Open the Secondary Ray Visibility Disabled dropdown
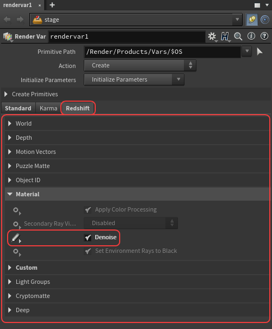The width and height of the screenshot is (272, 329). [x=131, y=223]
